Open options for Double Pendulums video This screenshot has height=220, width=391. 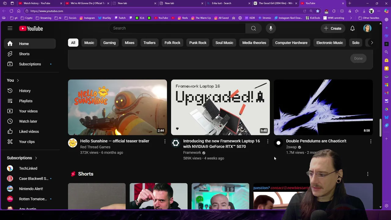click(371, 141)
